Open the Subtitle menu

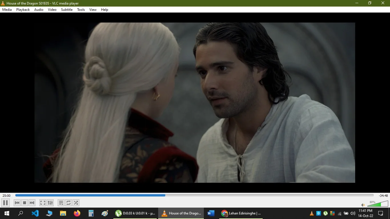67,10
